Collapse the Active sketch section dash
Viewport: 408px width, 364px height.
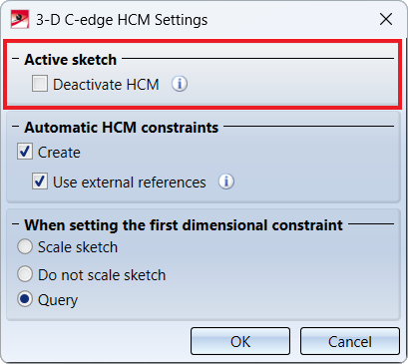point(15,59)
